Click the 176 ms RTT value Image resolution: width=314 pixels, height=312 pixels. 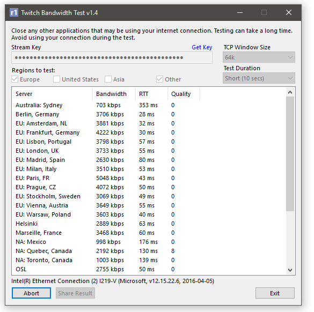coord(148,242)
